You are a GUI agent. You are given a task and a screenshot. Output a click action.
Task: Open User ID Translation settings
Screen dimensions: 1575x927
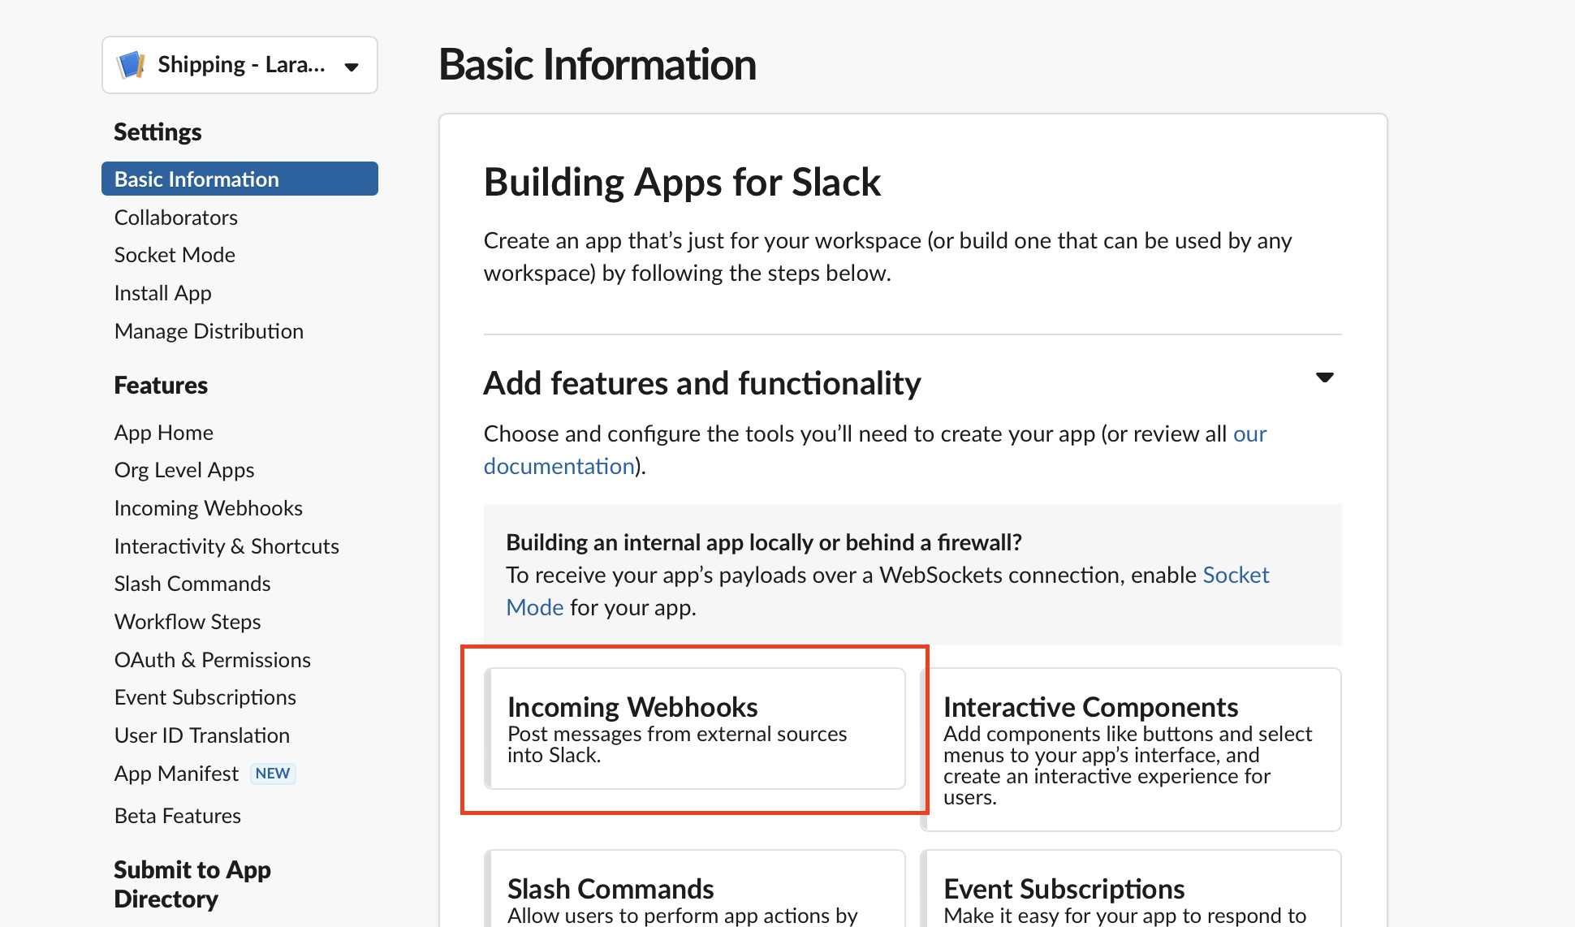click(201, 735)
